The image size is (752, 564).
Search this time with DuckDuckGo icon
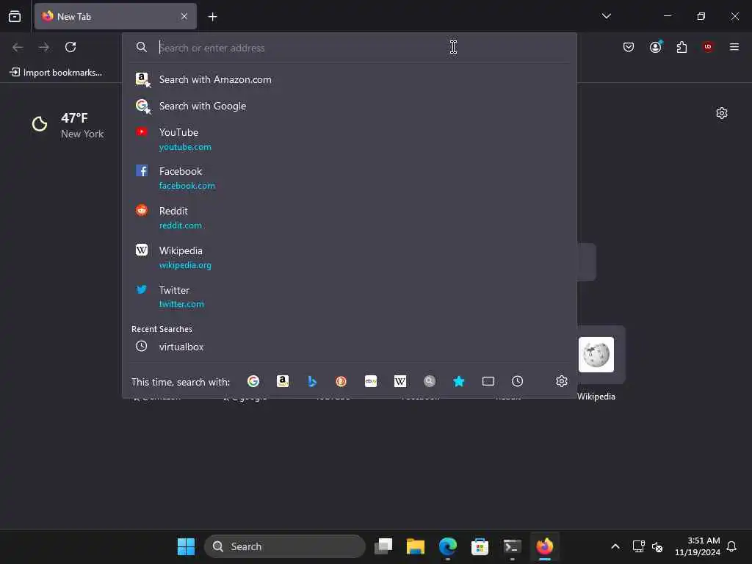[x=341, y=381]
